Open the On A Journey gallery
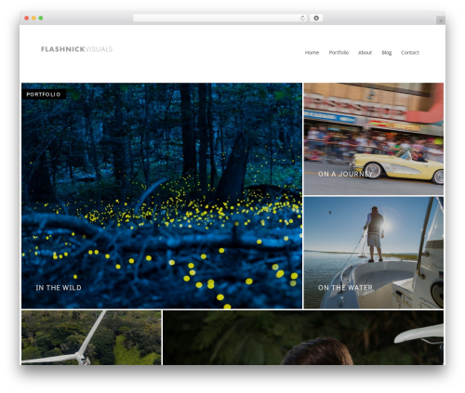 [374, 138]
